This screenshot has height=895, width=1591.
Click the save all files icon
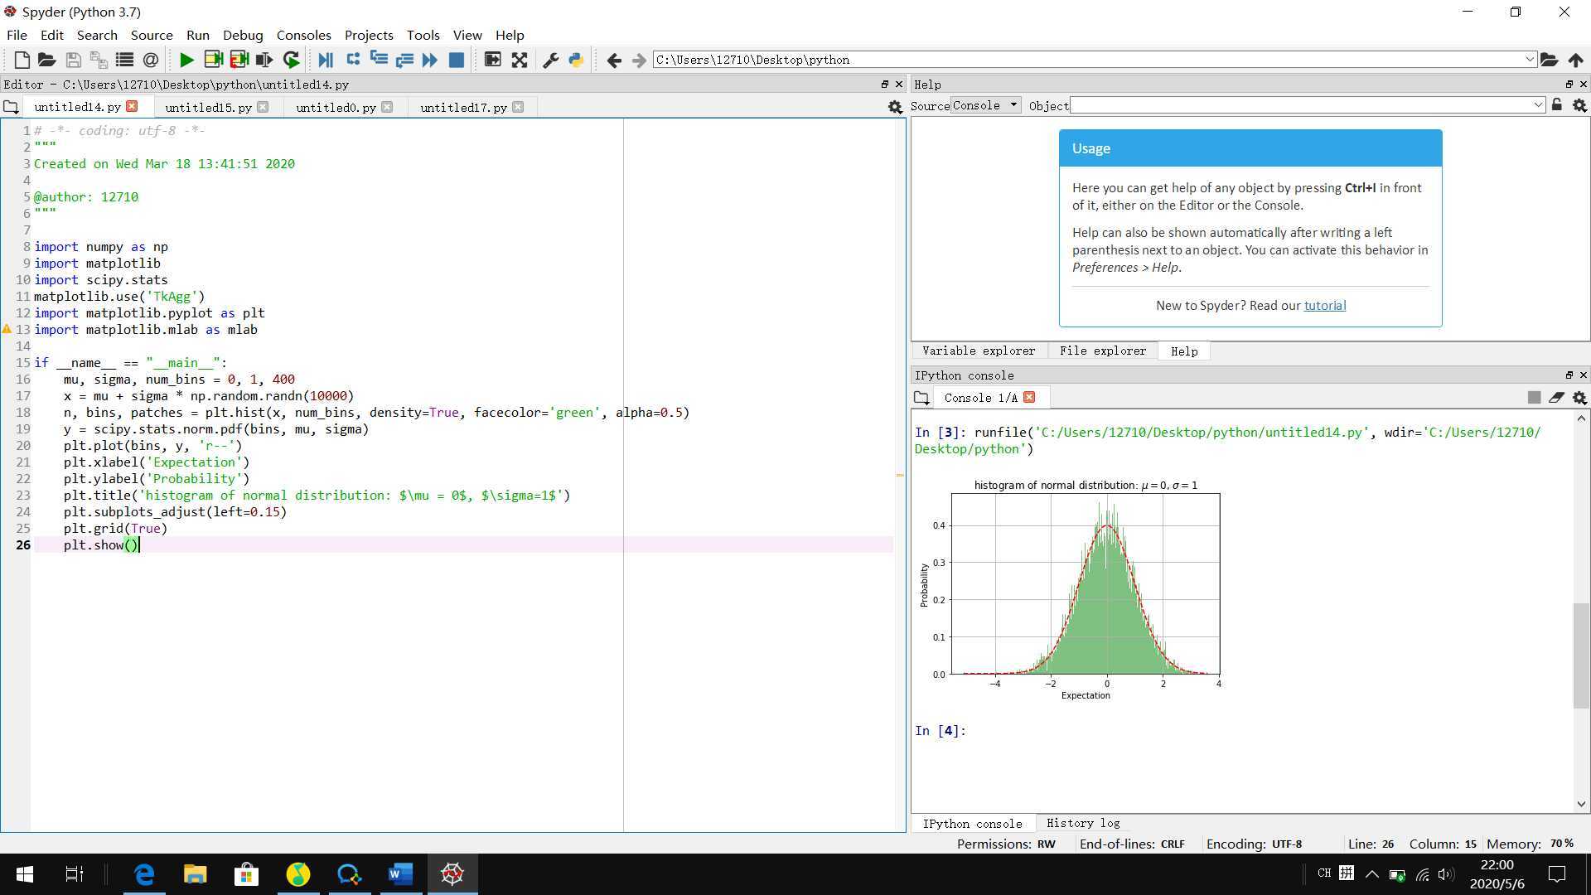[99, 60]
